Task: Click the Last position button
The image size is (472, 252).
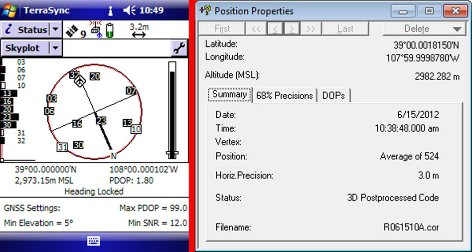Action: [345, 29]
